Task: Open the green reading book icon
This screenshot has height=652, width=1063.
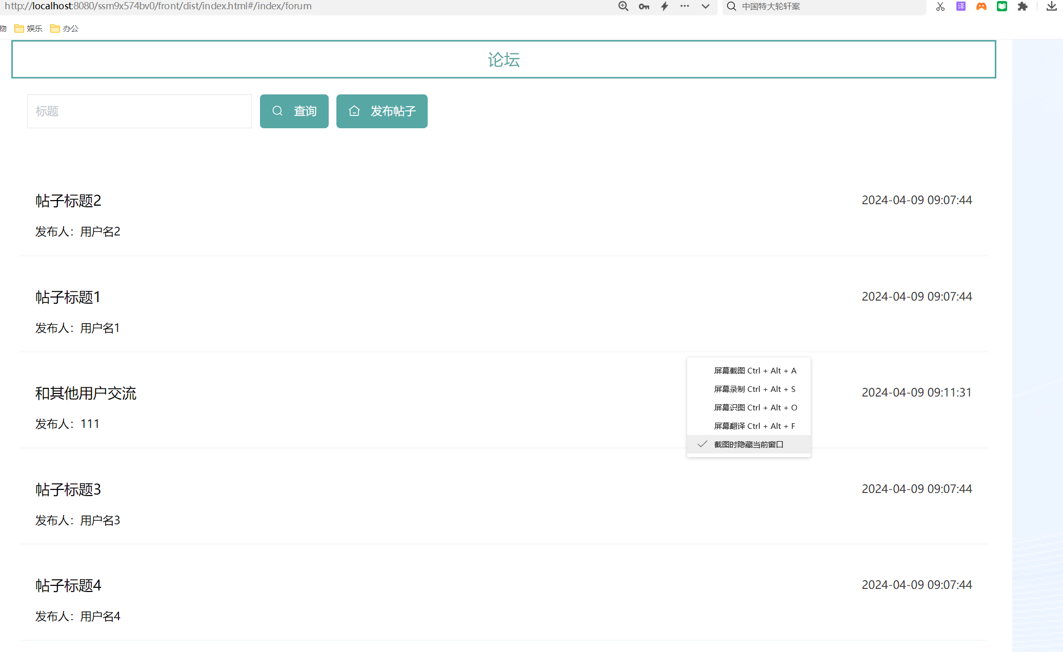Action: click(x=1001, y=6)
